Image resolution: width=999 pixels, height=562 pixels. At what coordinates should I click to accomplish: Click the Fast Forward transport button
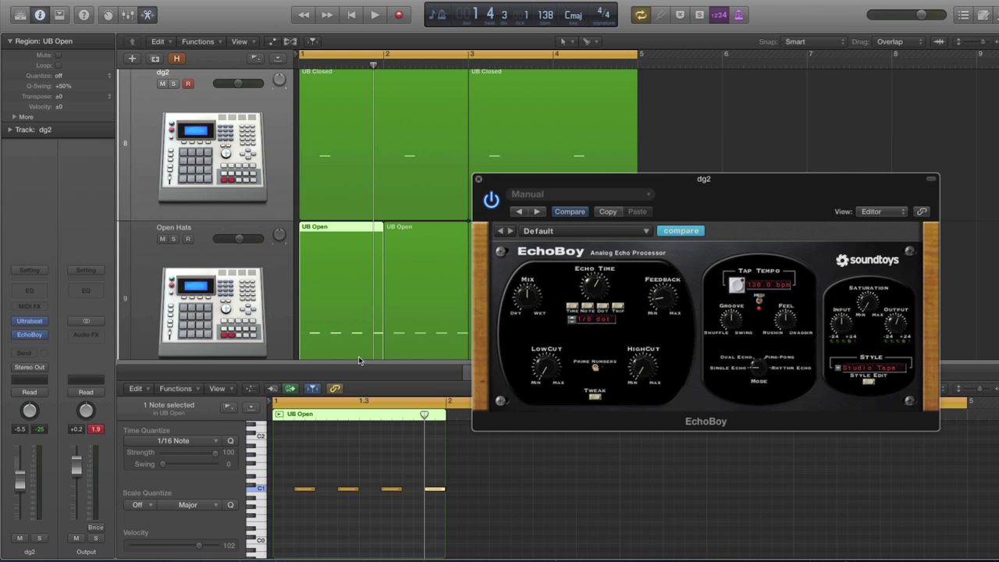327,15
